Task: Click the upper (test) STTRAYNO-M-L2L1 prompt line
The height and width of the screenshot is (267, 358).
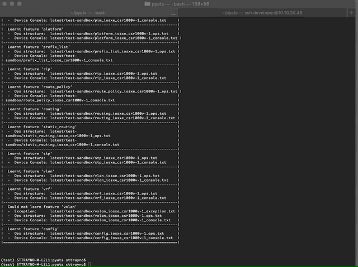Action: (44, 260)
